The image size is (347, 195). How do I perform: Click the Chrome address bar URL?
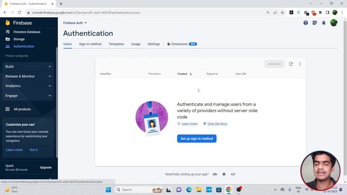86,12
